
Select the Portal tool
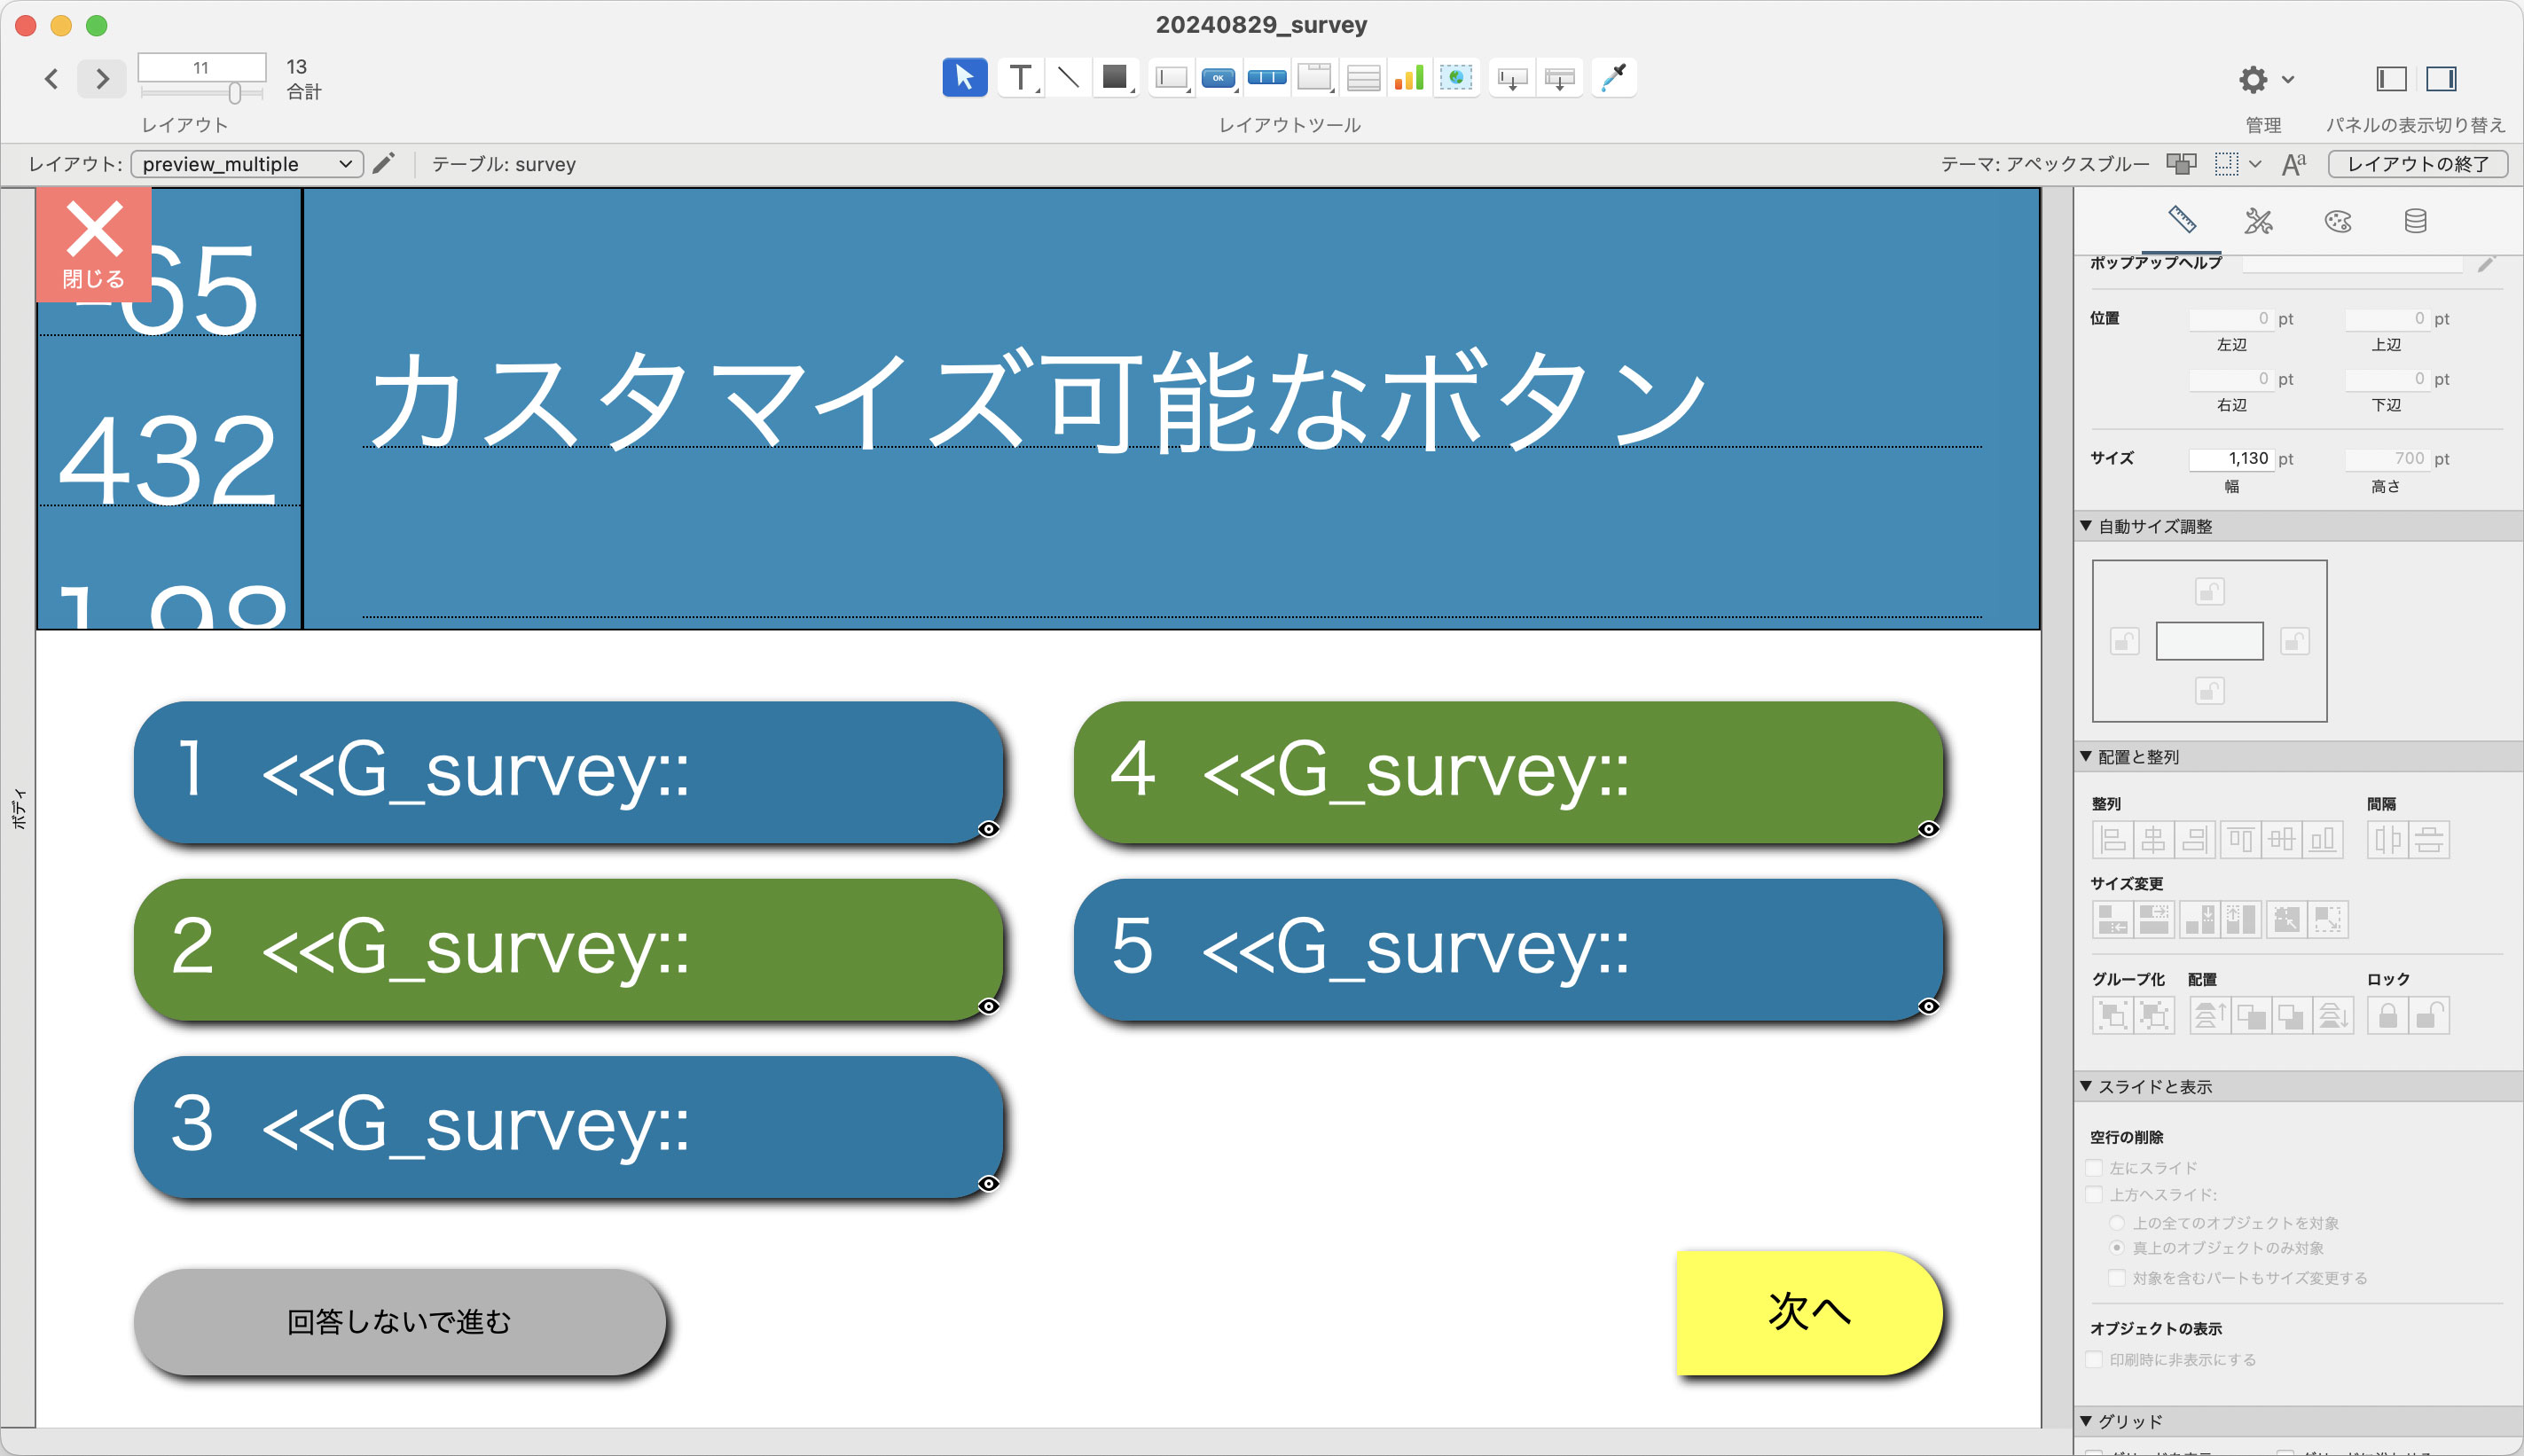coord(1363,77)
